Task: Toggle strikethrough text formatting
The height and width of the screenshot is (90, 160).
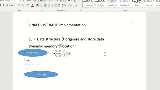Action: tap(12, 5)
